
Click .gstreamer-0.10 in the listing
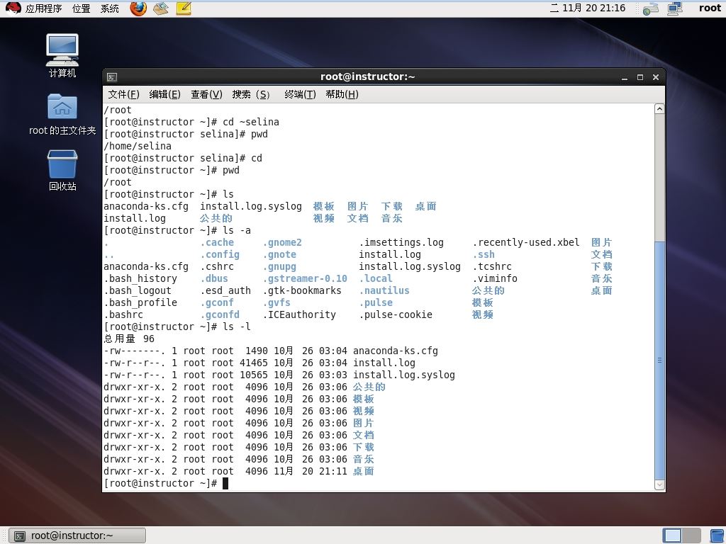point(305,278)
